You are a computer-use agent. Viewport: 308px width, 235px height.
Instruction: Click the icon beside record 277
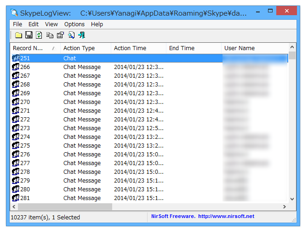(16, 163)
